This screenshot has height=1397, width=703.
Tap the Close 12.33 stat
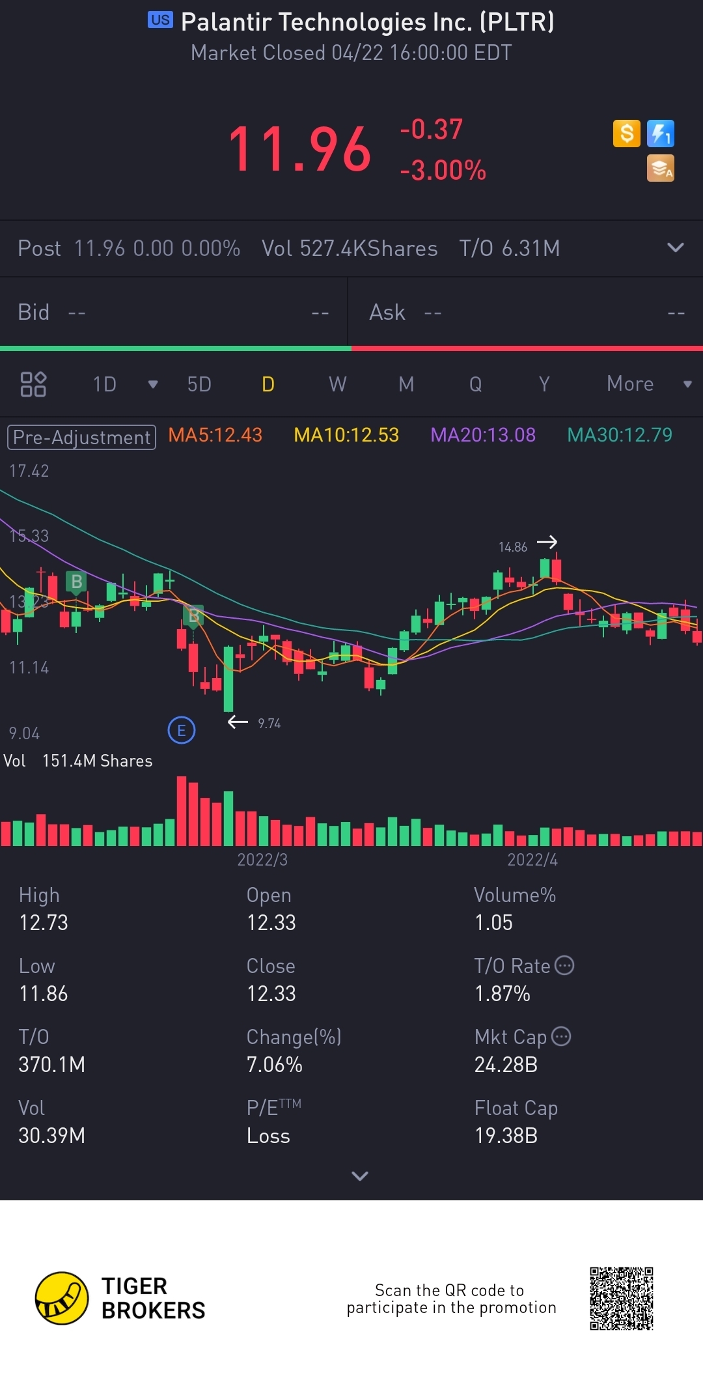(x=271, y=980)
